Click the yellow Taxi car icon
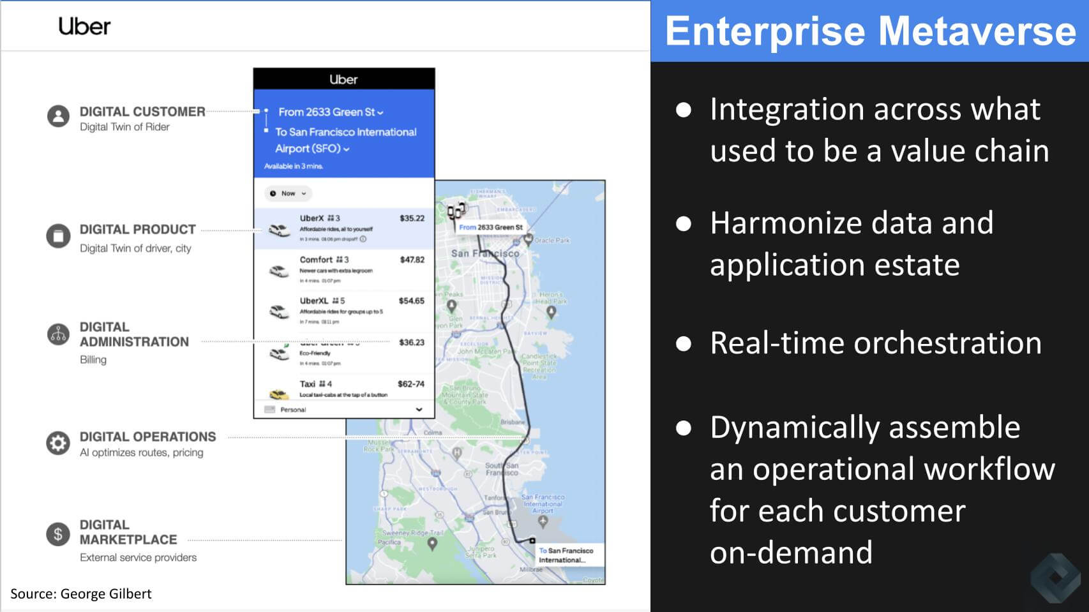 click(x=278, y=394)
